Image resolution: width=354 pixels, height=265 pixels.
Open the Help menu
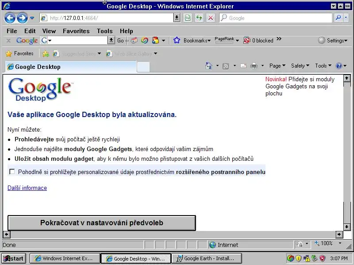click(126, 31)
